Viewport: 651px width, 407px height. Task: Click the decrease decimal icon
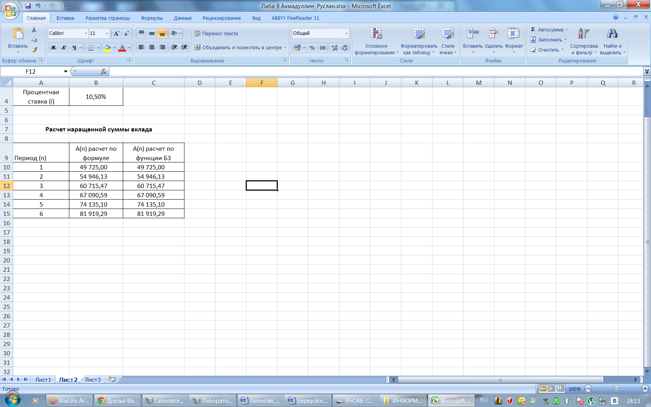344,48
